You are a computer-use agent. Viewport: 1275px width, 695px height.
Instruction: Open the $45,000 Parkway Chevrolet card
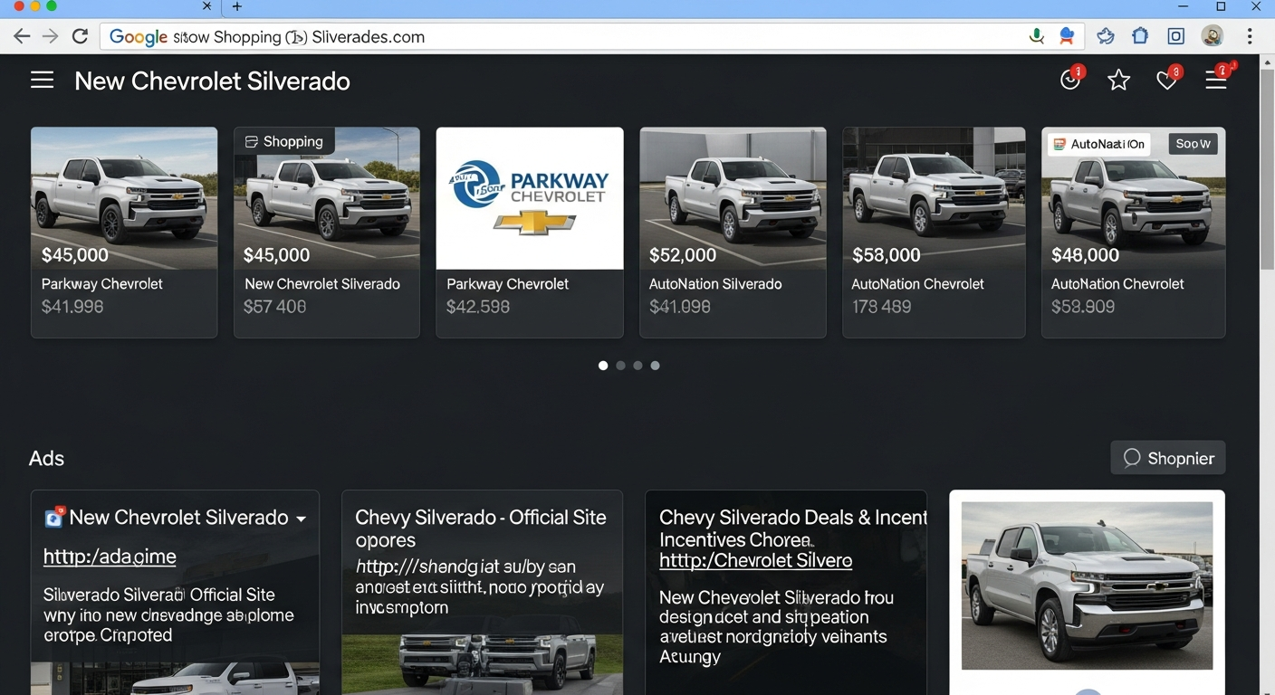tap(124, 232)
